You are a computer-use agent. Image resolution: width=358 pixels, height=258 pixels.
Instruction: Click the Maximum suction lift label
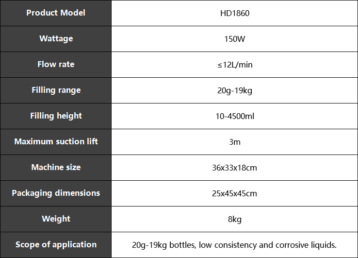(x=56, y=141)
